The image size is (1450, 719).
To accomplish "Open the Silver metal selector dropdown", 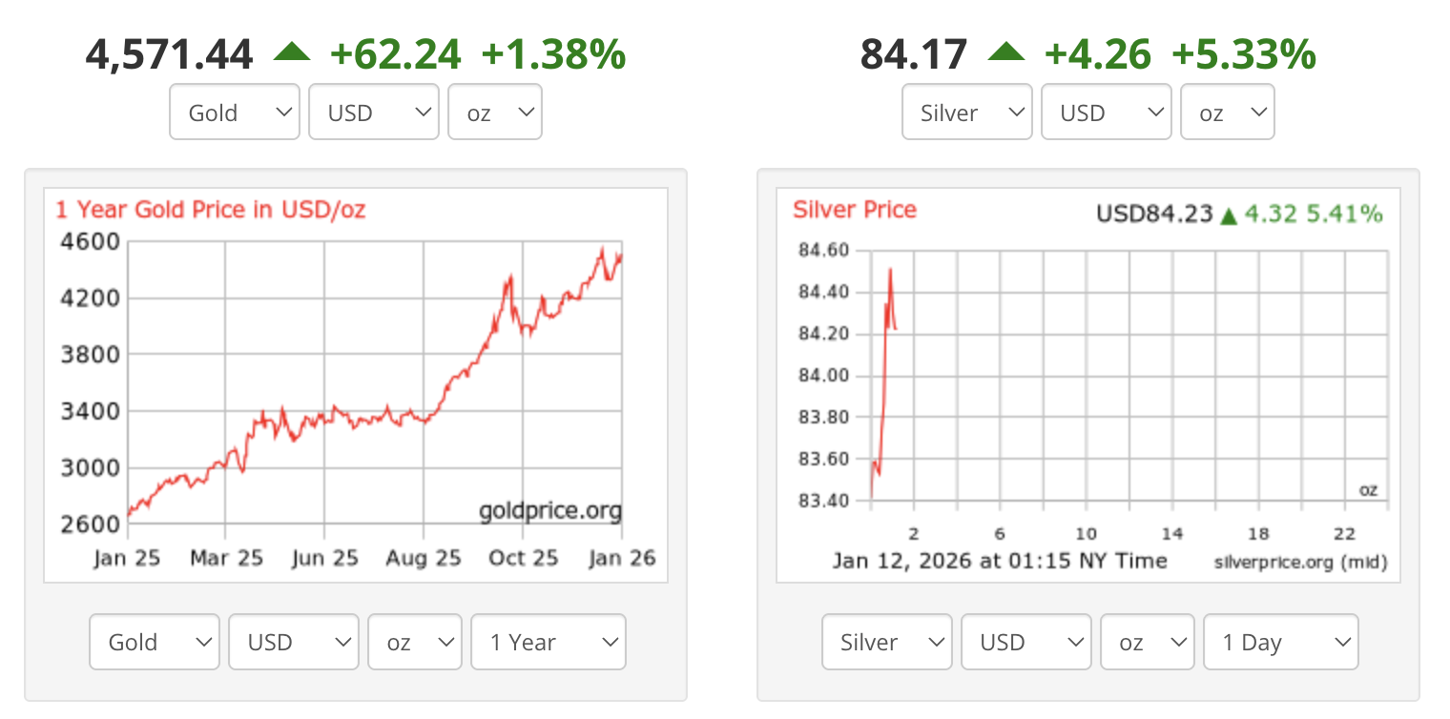I will pyautogui.click(x=966, y=112).
